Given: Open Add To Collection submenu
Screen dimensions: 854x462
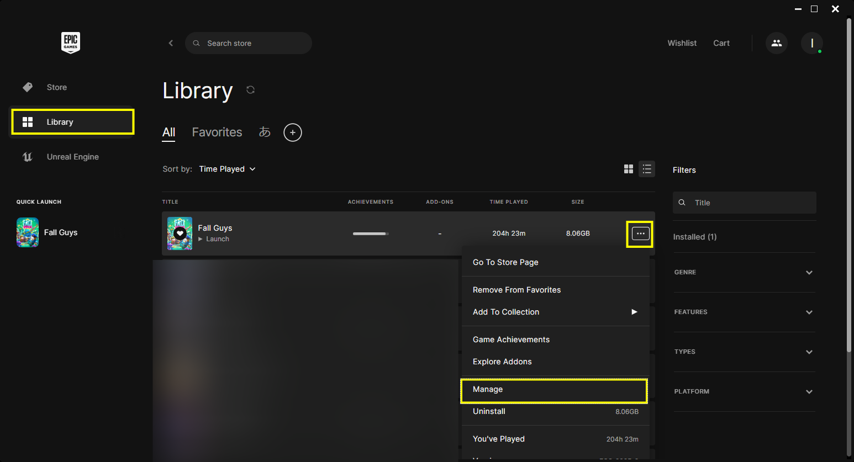Looking at the screenshot, I should [555, 312].
